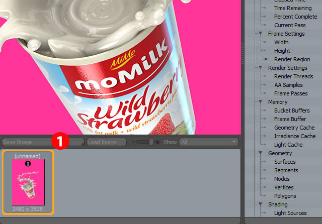Select the Geometry Cache row
Screen dimensions: 322x224
[294, 128]
